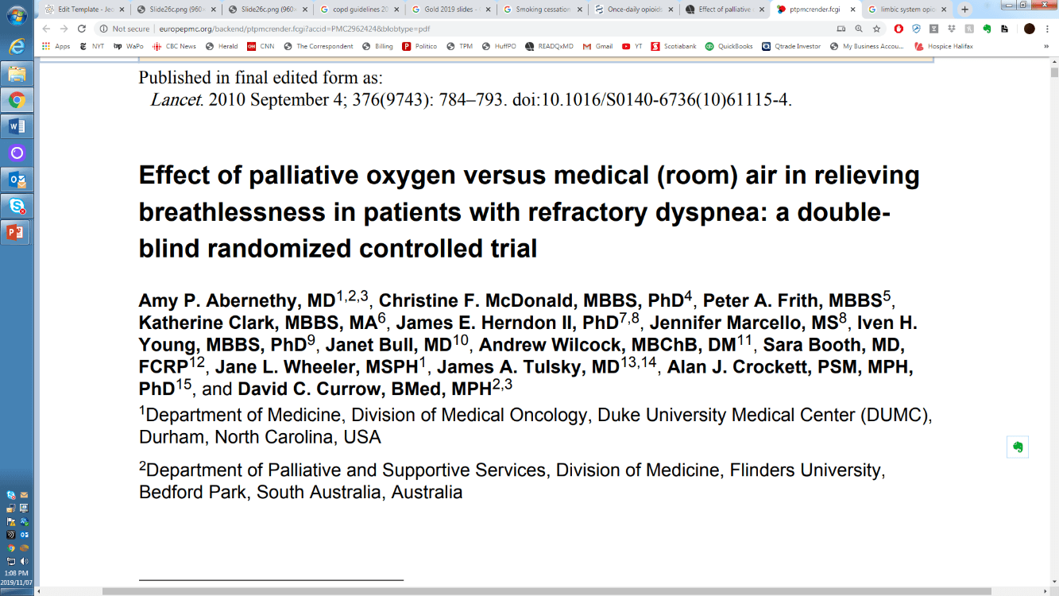Open the Evernote extension in the toolbar
Image resolution: width=1059 pixels, height=596 pixels.
pos(987,29)
